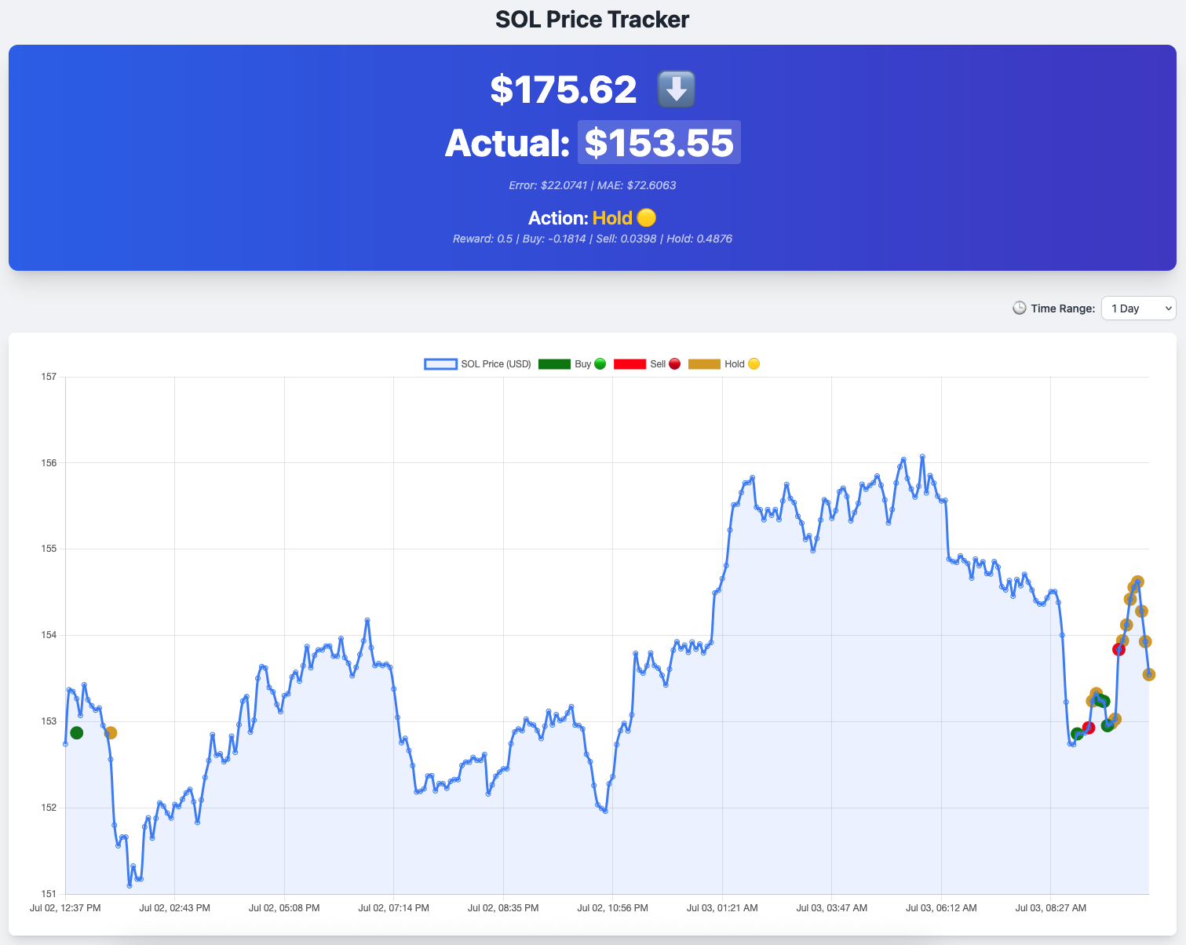Click the Actual $153.55 price badge

click(x=659, y=142)
